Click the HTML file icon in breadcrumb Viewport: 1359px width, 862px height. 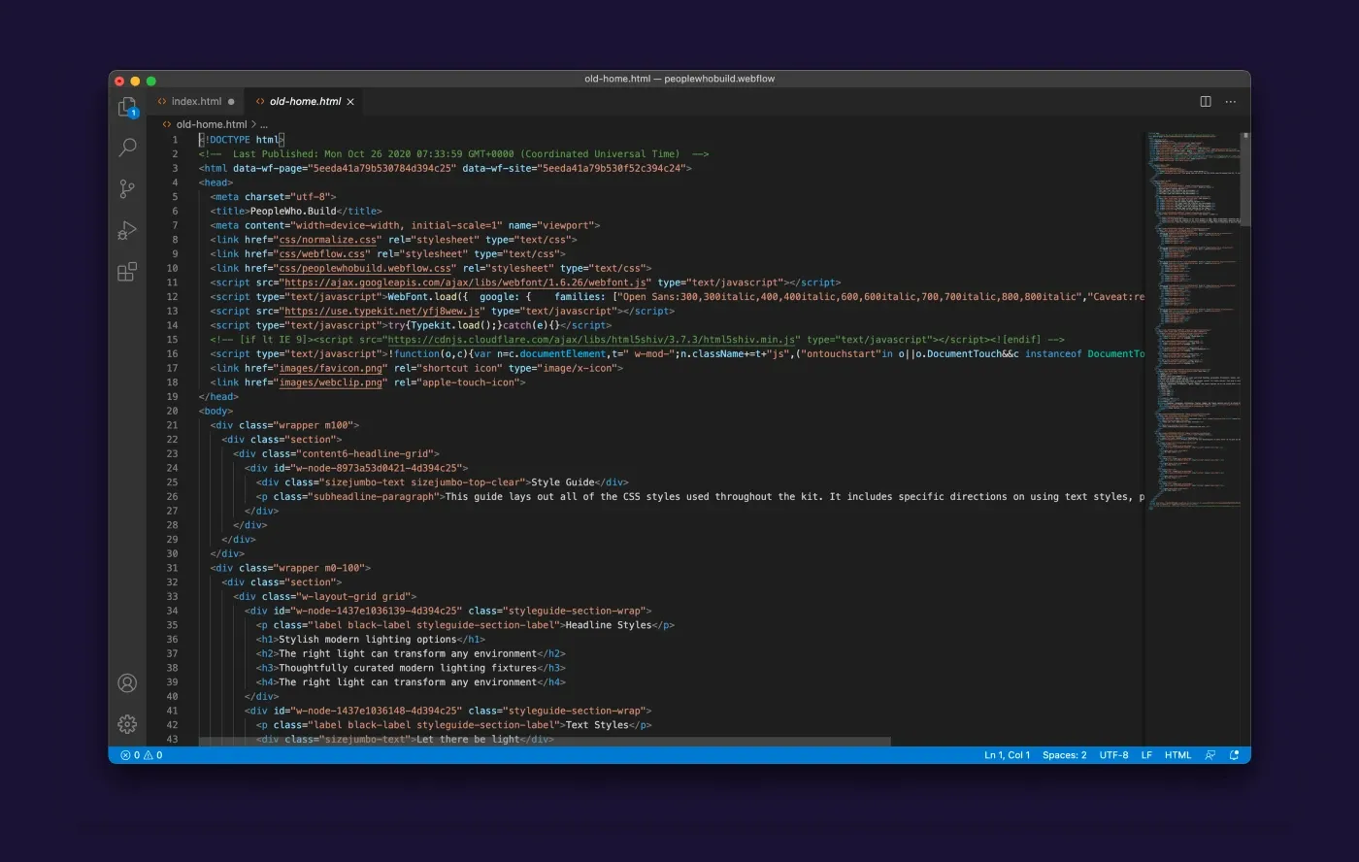point(167,124)
